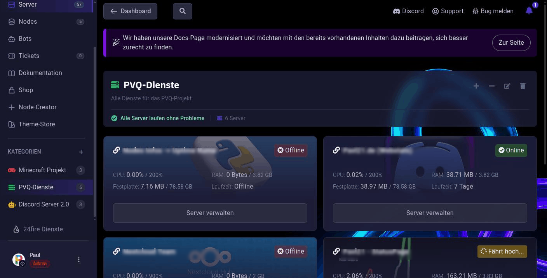Open the Discord link in the header
Image resolution: width=547 pixels, height=278 pixels.
pos(408,11)
